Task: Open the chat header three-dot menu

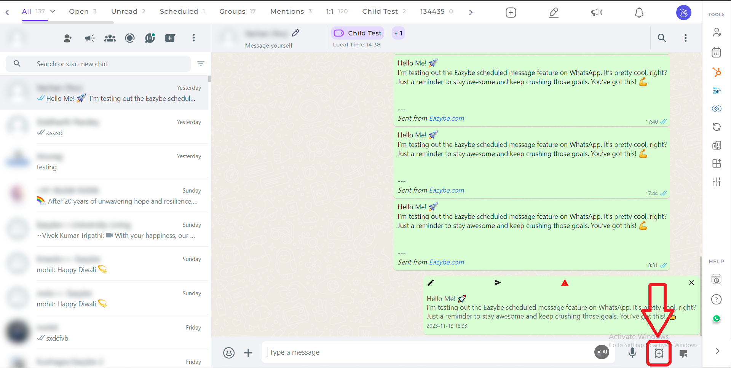Action: point(686,38)
